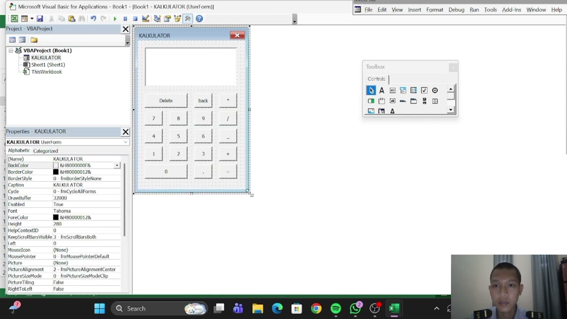The width and height of the screenshot is (567, 319).
Task: Select the TextBox control in Toolbox
Action: click(x=392, y=90)
